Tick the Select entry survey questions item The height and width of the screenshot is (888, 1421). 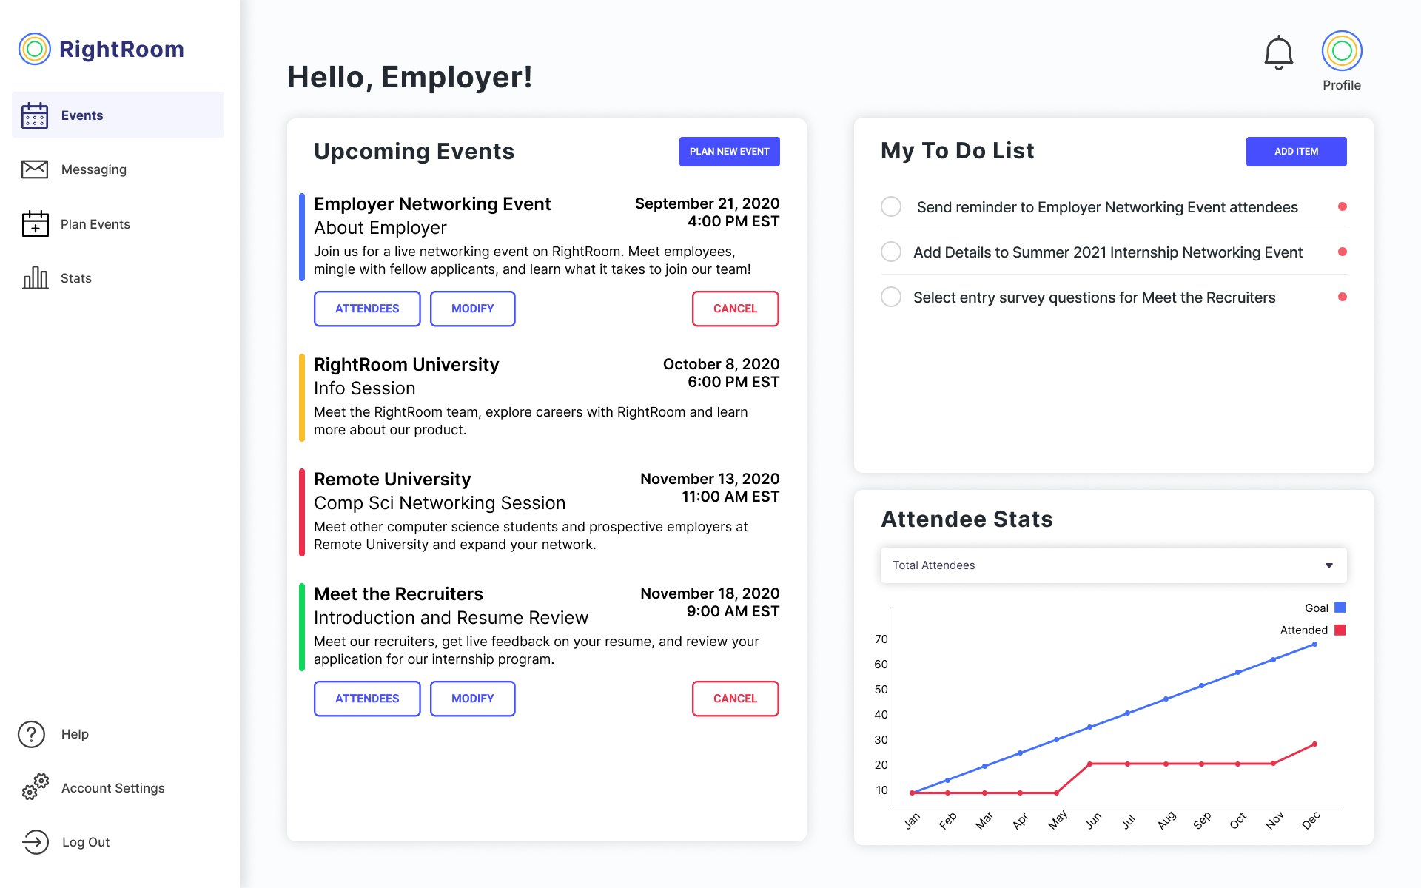891,297
